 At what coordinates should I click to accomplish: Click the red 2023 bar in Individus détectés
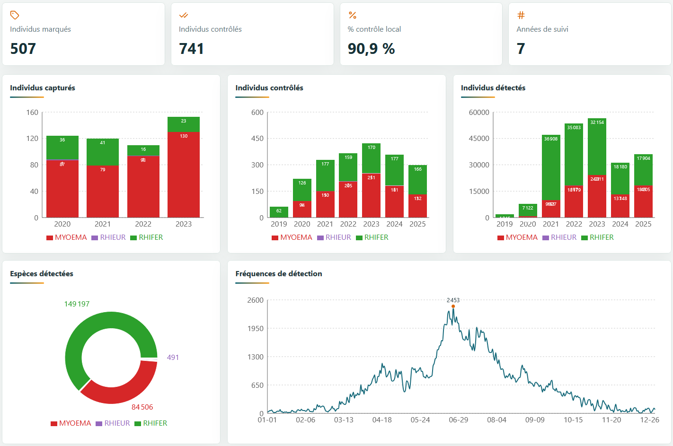click(x=597, y=196)
